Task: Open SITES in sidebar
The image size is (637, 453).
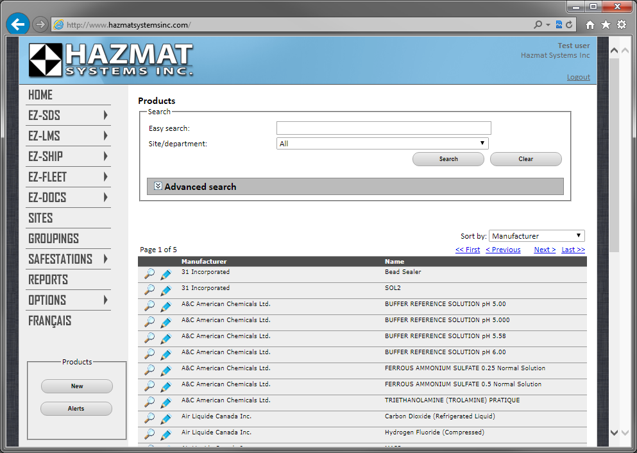Action: [40, 218]
